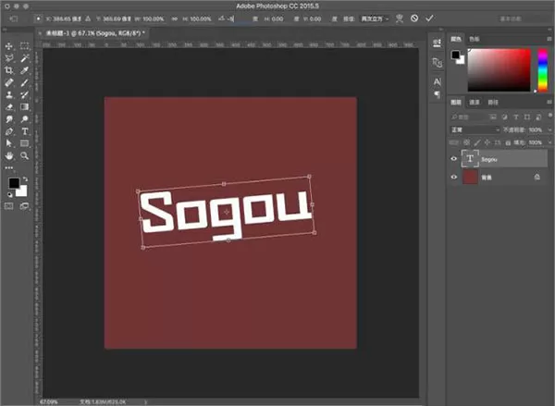Open the Color panel flyout menu

(x=549, y=39)
